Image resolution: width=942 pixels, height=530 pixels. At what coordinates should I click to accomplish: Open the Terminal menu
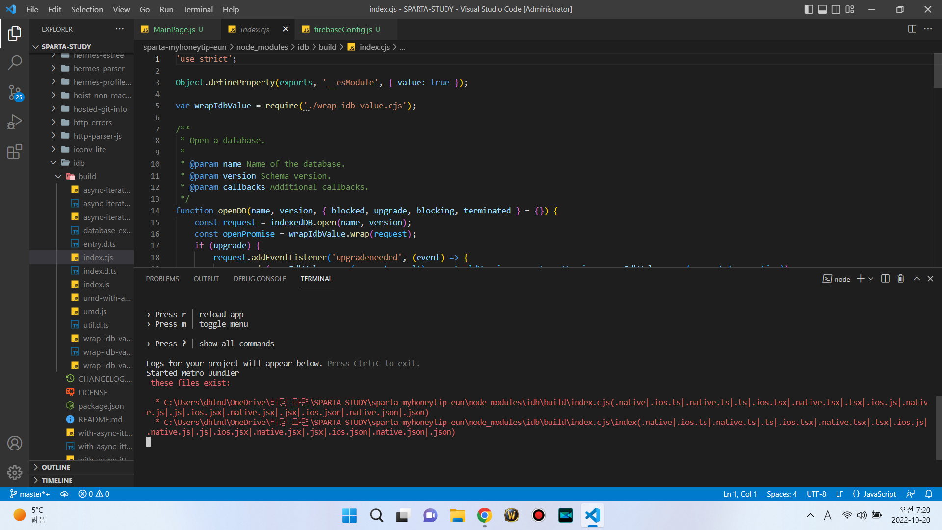[198, 9]
